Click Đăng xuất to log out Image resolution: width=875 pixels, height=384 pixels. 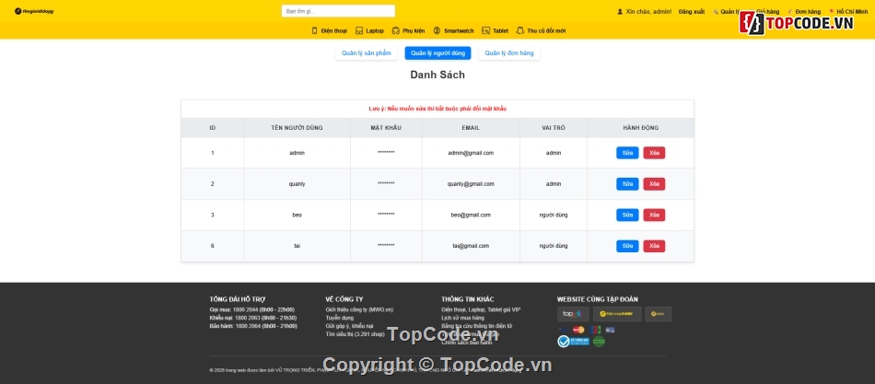coord(692,12)
